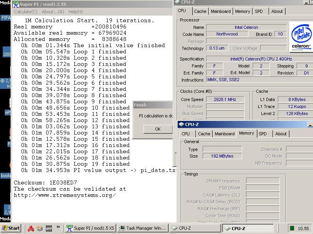Screen dimensions: 313x234
Task: Click the Intel Inside Celeron logo
Action: pyautogui.click(x=301, y=37)
